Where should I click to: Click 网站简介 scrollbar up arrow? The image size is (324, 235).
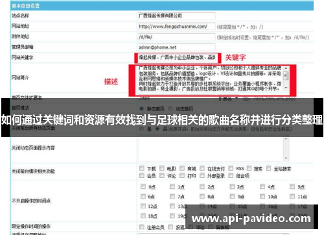point(286,68)
